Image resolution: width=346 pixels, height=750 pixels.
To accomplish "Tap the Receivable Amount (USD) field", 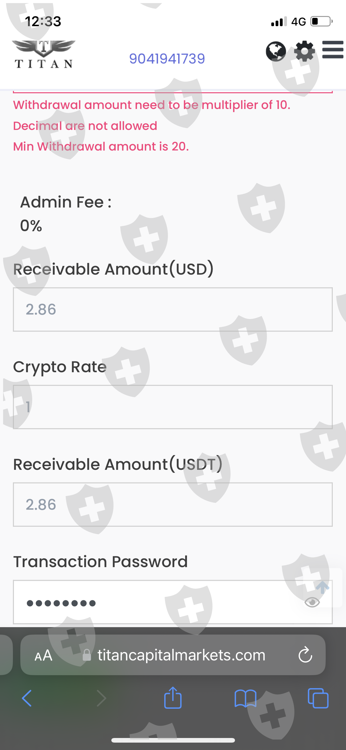I will [173, 309].
